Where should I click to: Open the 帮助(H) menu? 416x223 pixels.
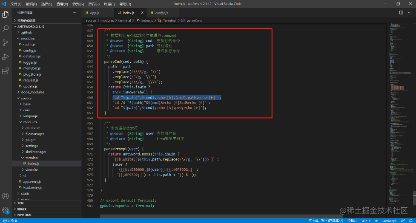click(125, 4)
